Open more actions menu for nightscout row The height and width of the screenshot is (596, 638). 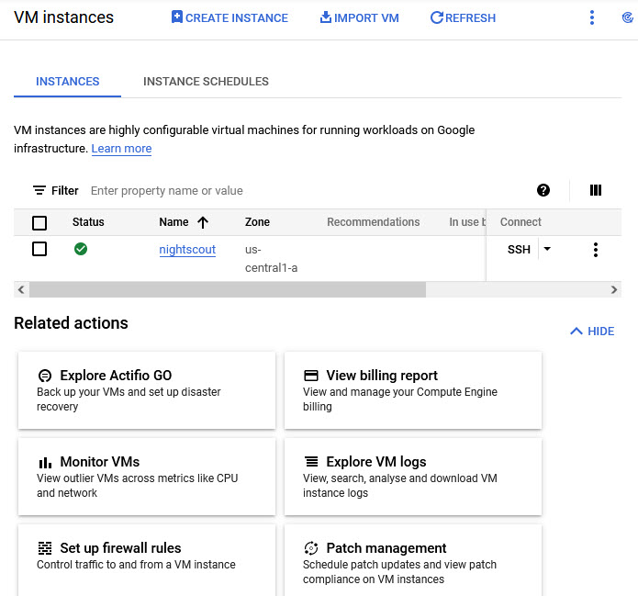[596, 250]
